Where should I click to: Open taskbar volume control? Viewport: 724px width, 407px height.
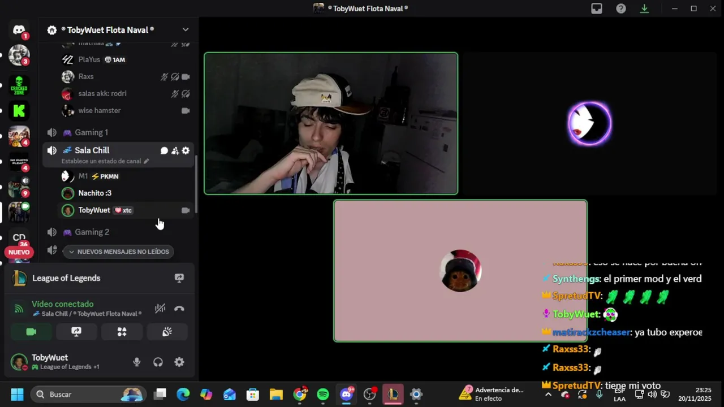click(x=652, y=394)
